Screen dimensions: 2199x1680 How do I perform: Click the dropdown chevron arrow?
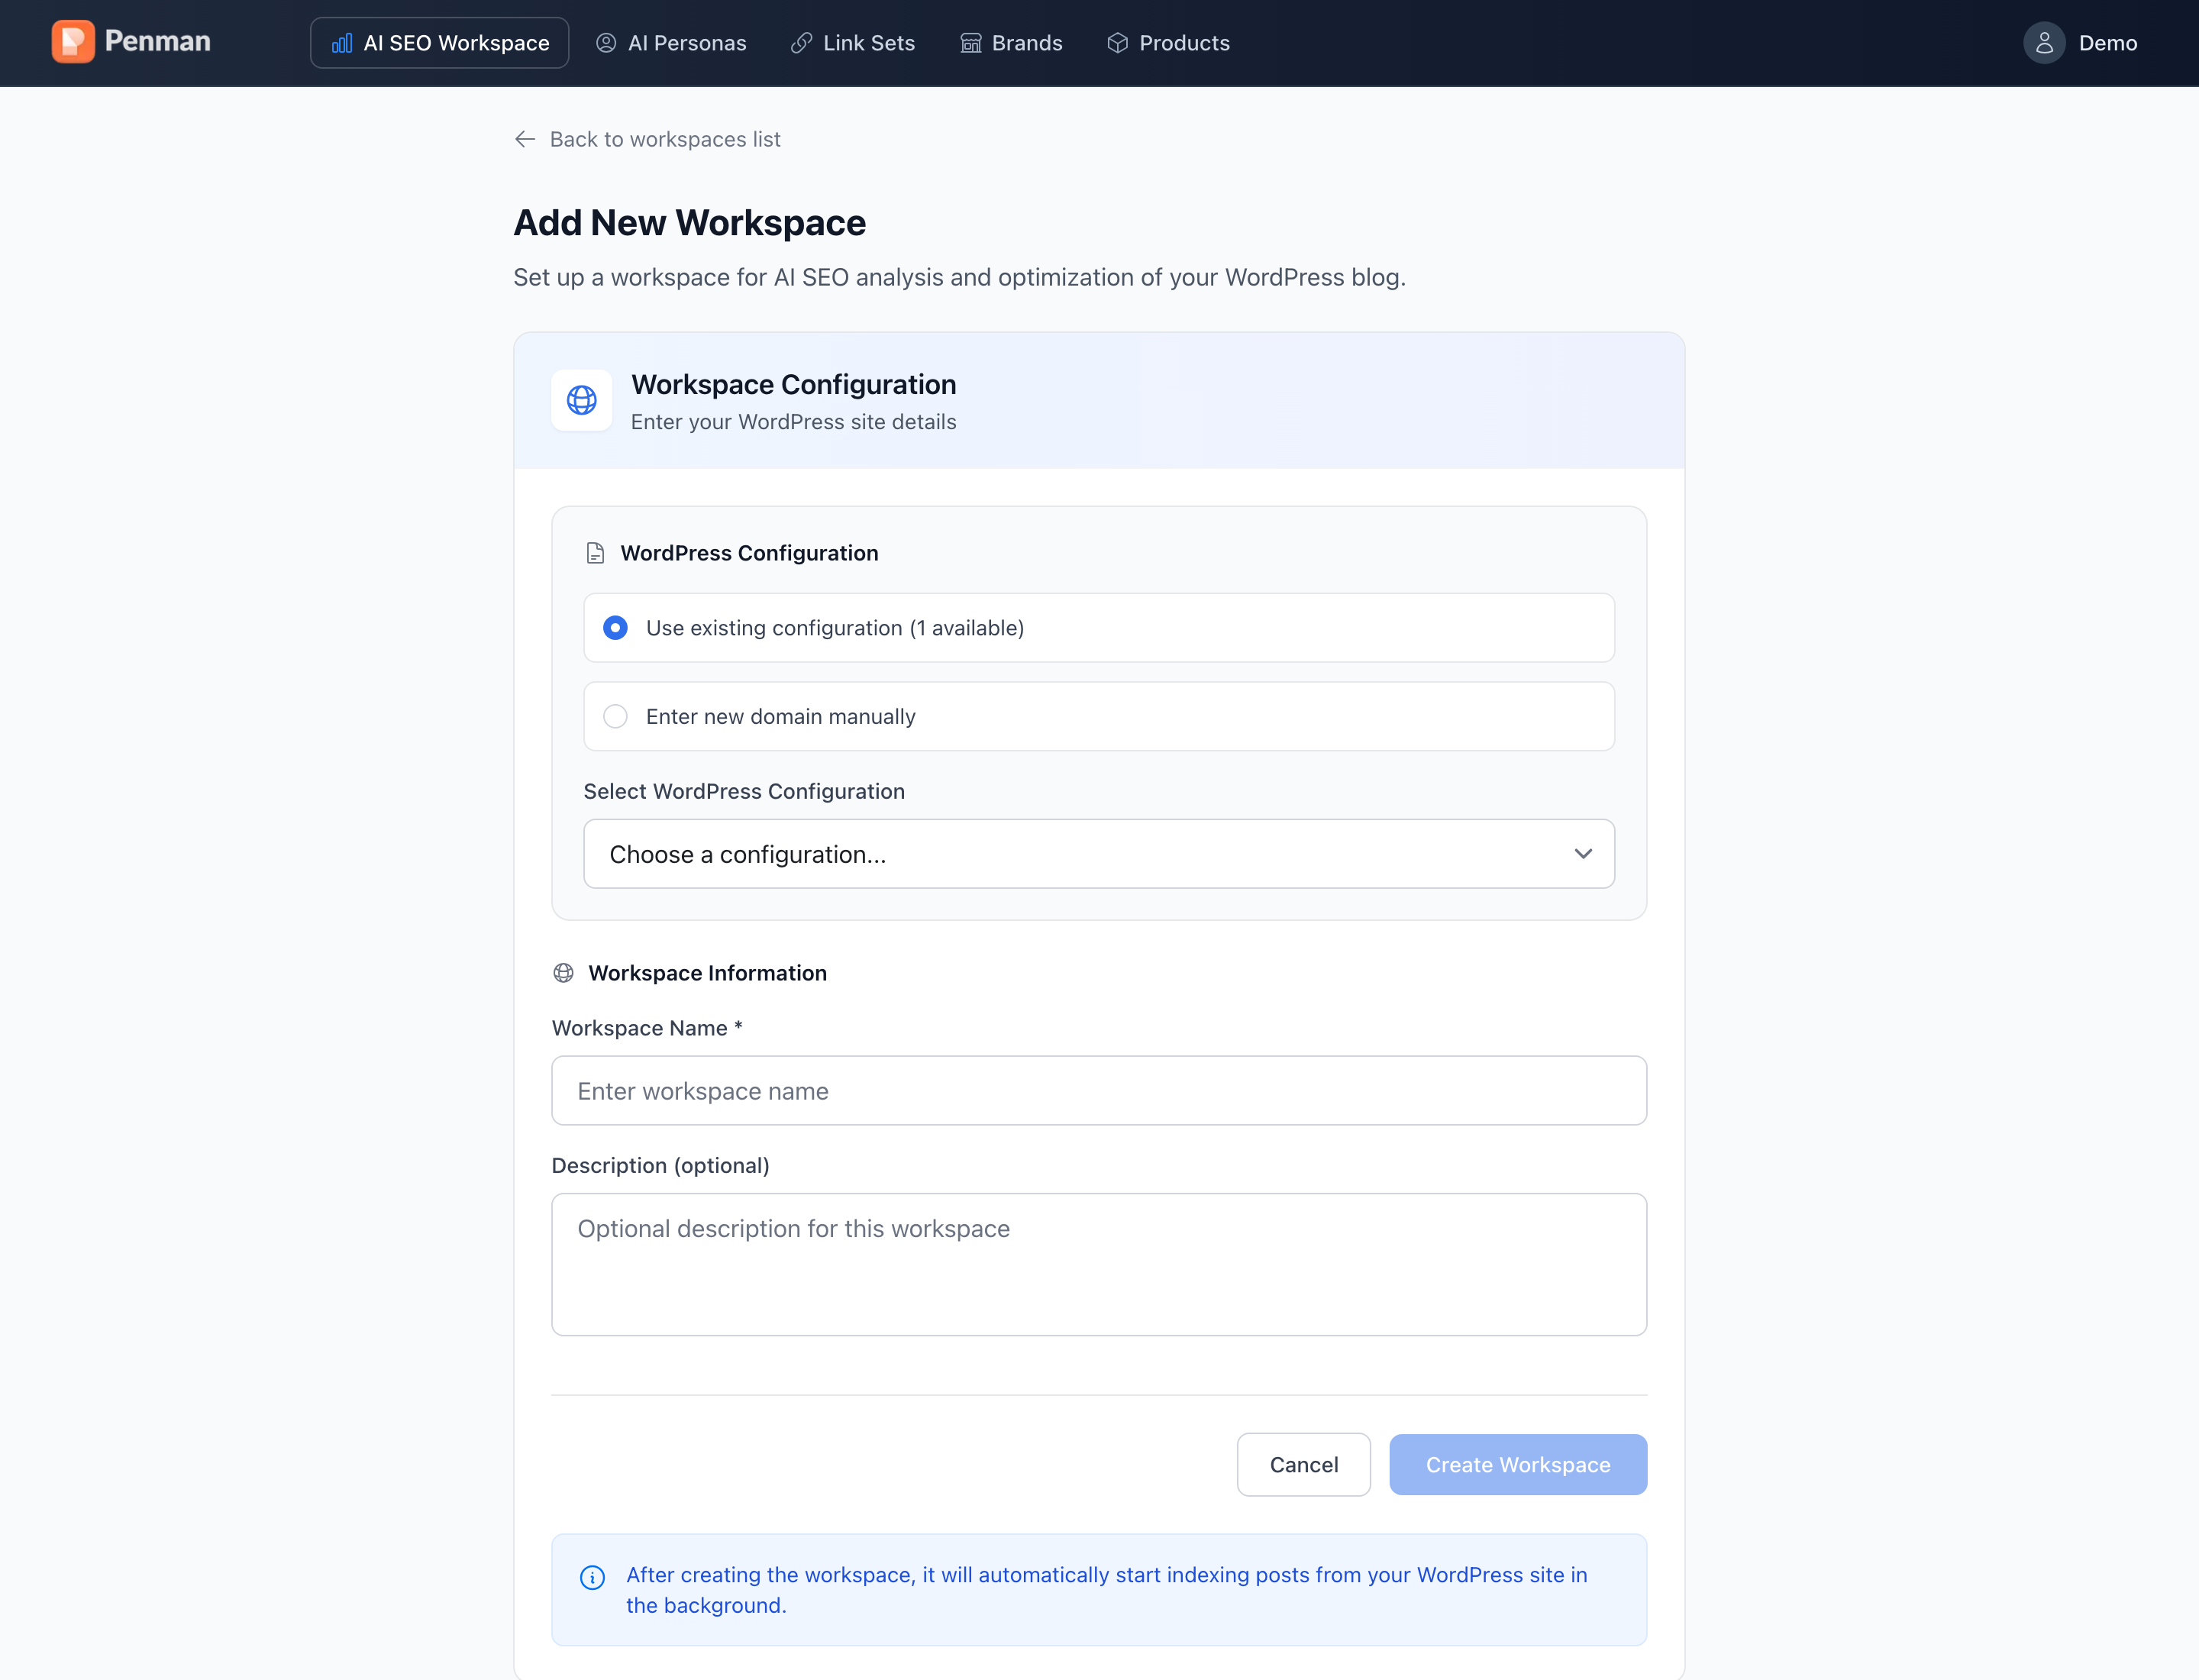tap(1583, 854)
